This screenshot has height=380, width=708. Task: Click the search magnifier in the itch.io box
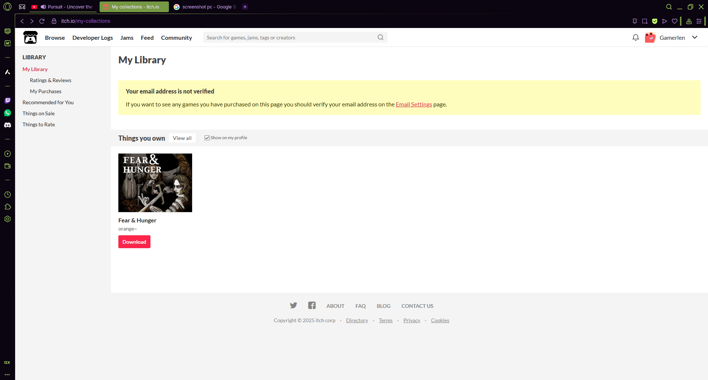pos(381,37)
